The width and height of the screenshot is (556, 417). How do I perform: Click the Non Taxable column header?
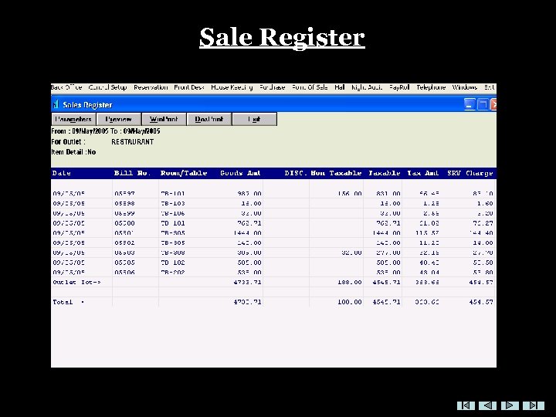point(336,173)
